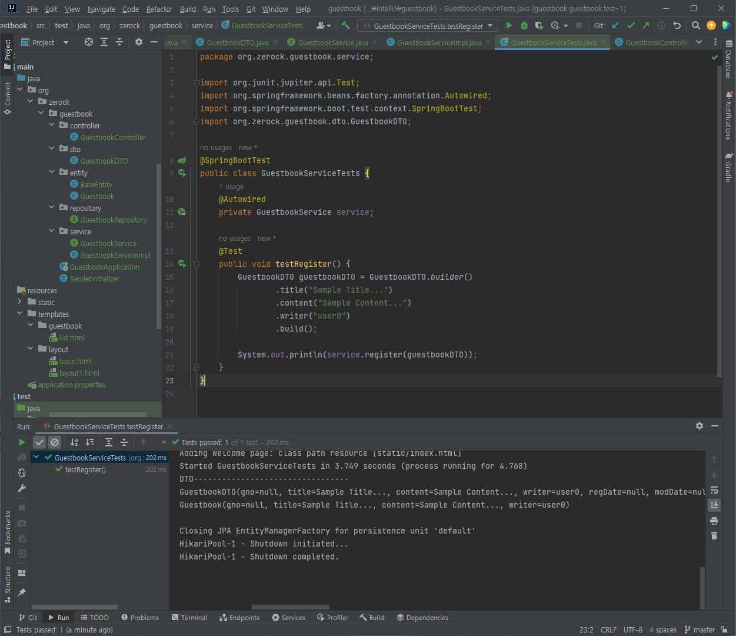Screen dimensions: 736x636
Task: Open the Tools menu
Action: [231, 9]
